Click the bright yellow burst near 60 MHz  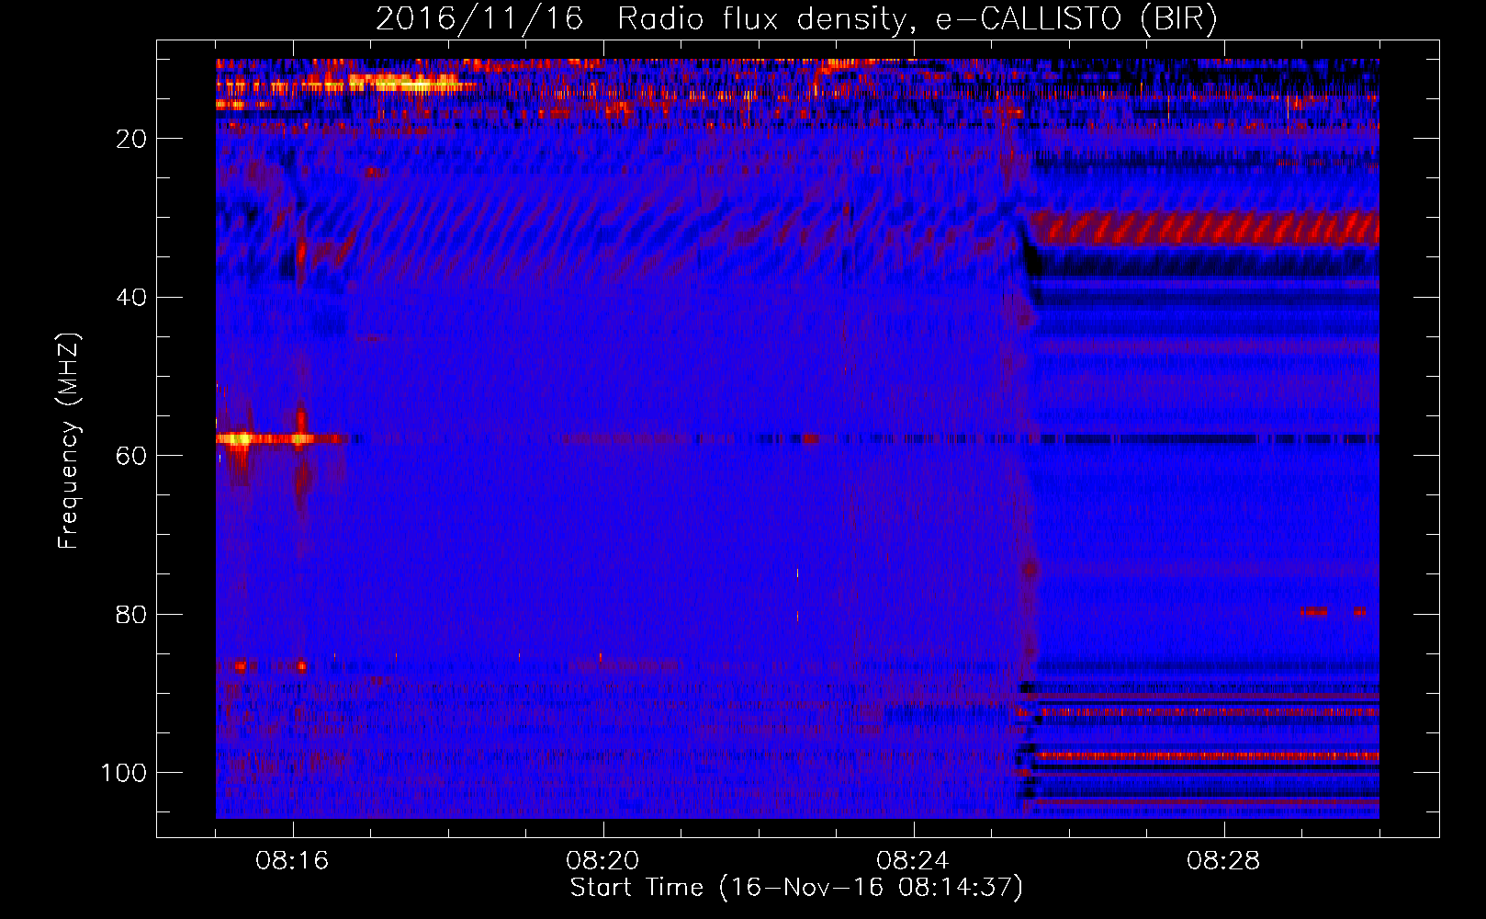(x=240, y=438)
